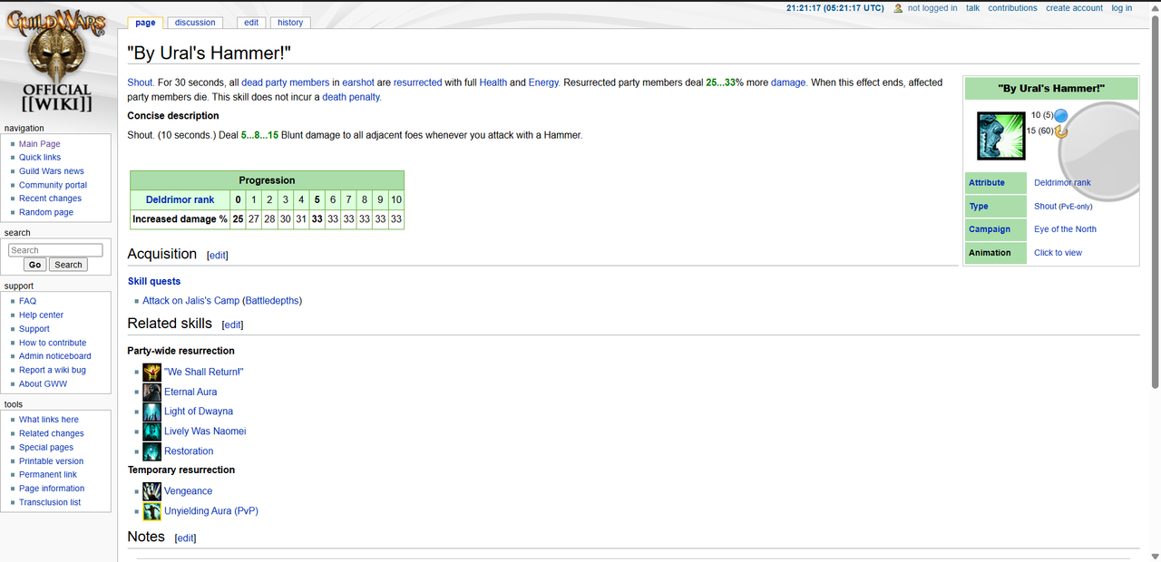
Task: Click the Lively Was Naomei skill icon
Action: [x=151, y=431]
